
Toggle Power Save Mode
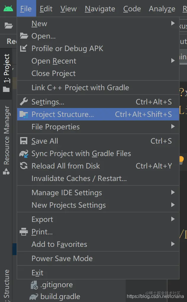click(62, 258)
